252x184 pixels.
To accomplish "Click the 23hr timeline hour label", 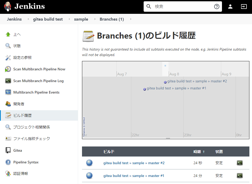I will coord(188,135).
